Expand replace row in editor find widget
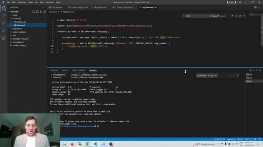This screenshot has width=263, height=147. tap(184, 16)
